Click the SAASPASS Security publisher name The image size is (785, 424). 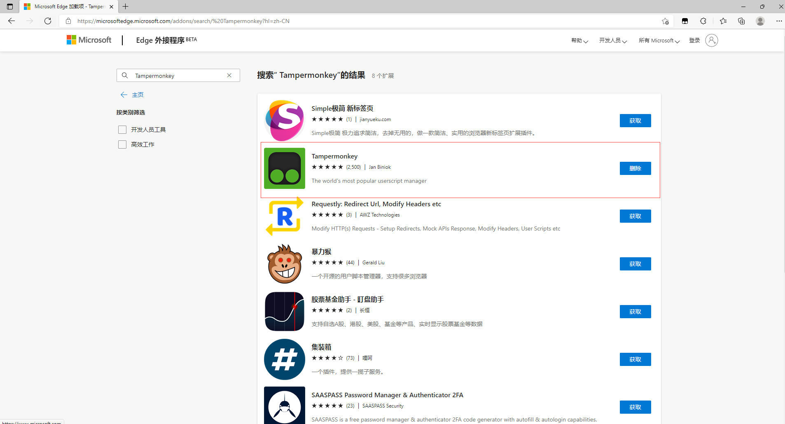tap(383, 406)
